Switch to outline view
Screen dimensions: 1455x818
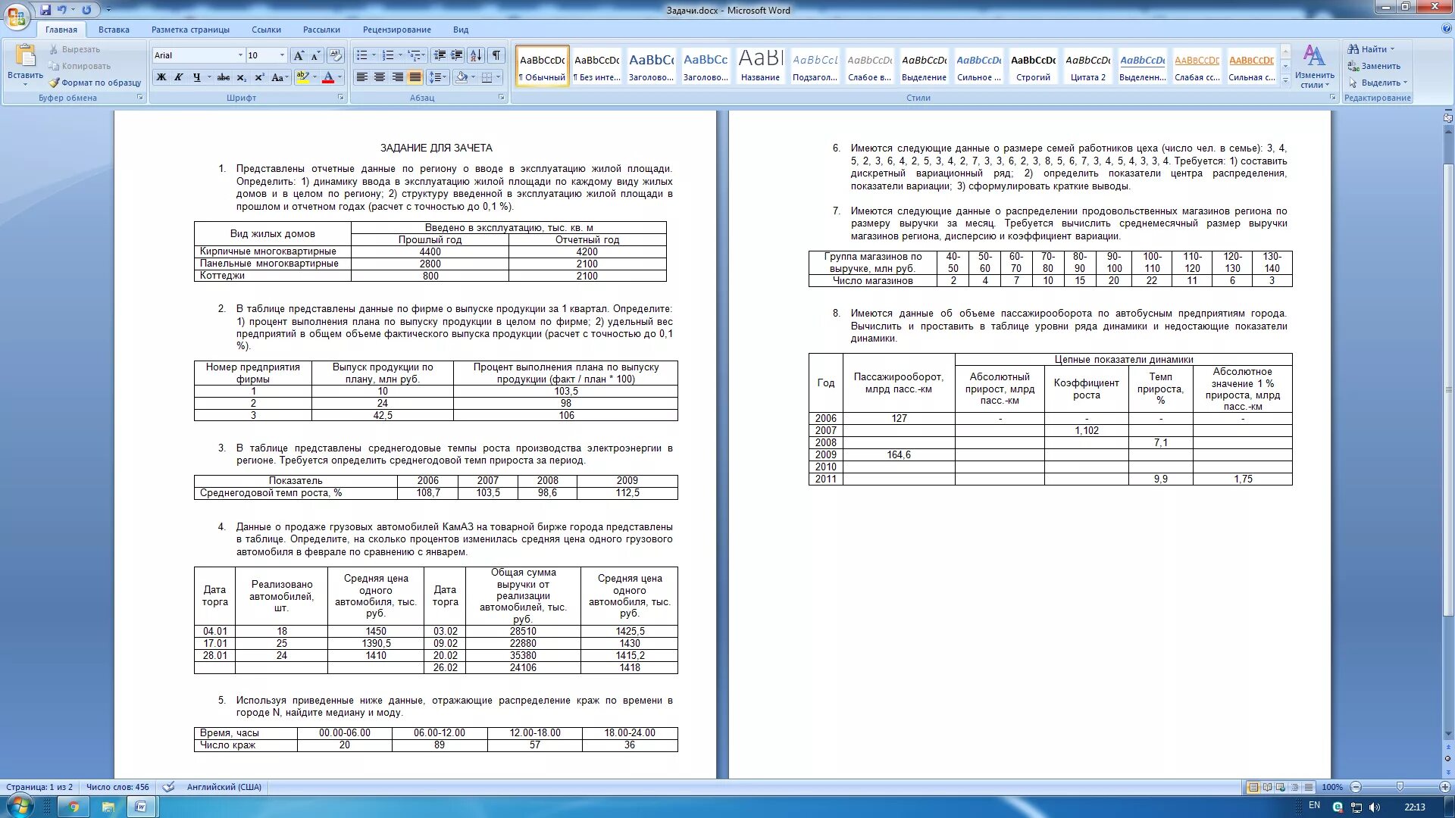point(1295,787)
